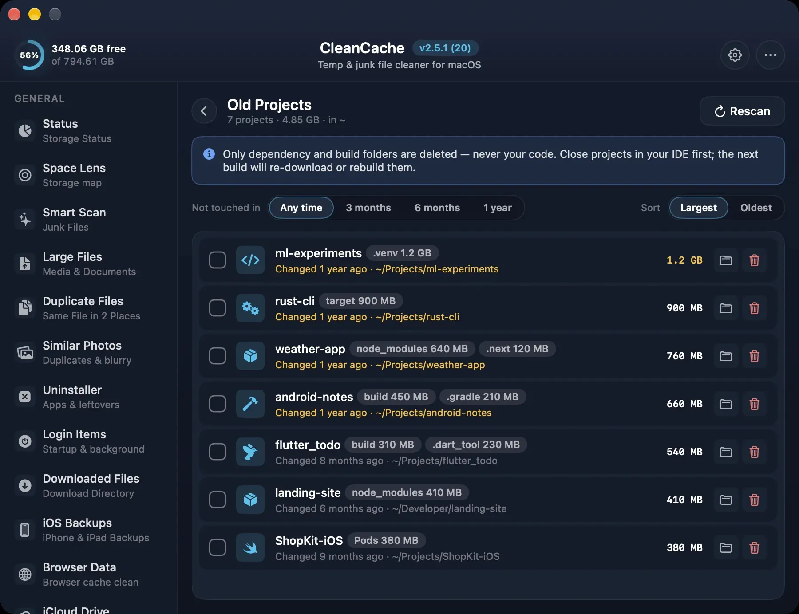Delete ShopKit-iOS using its trash icon
The image size is (799, 614).
coord(754,547)
